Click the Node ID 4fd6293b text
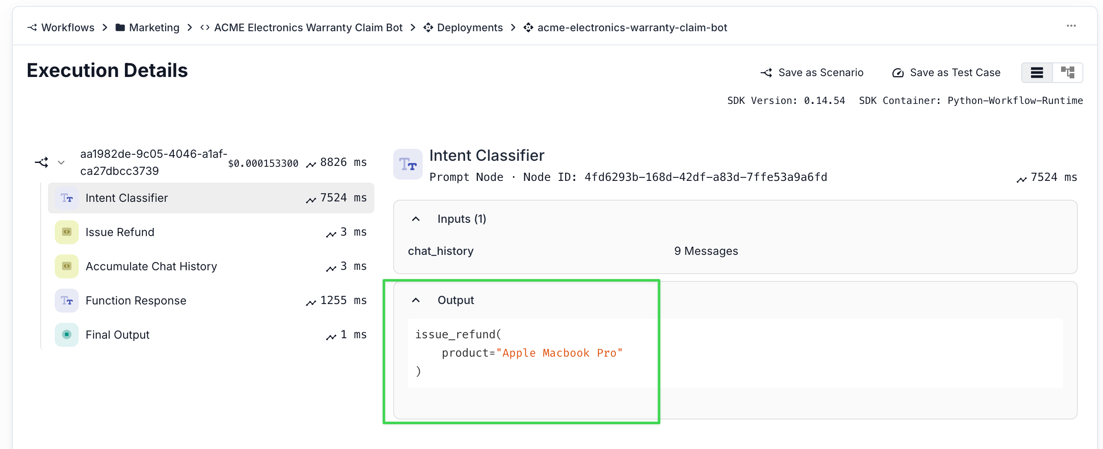Image resolution: width=1103 pixels, height=449 pixels. [x=675, y=177]
